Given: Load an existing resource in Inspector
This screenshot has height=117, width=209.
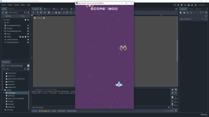Looking at the screenshot, I should [x=184, y=13].
